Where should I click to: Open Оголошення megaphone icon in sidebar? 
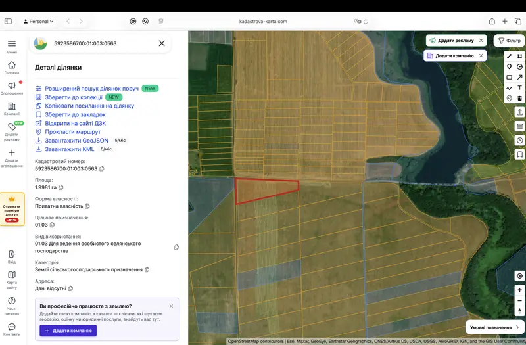pos(12,85)
